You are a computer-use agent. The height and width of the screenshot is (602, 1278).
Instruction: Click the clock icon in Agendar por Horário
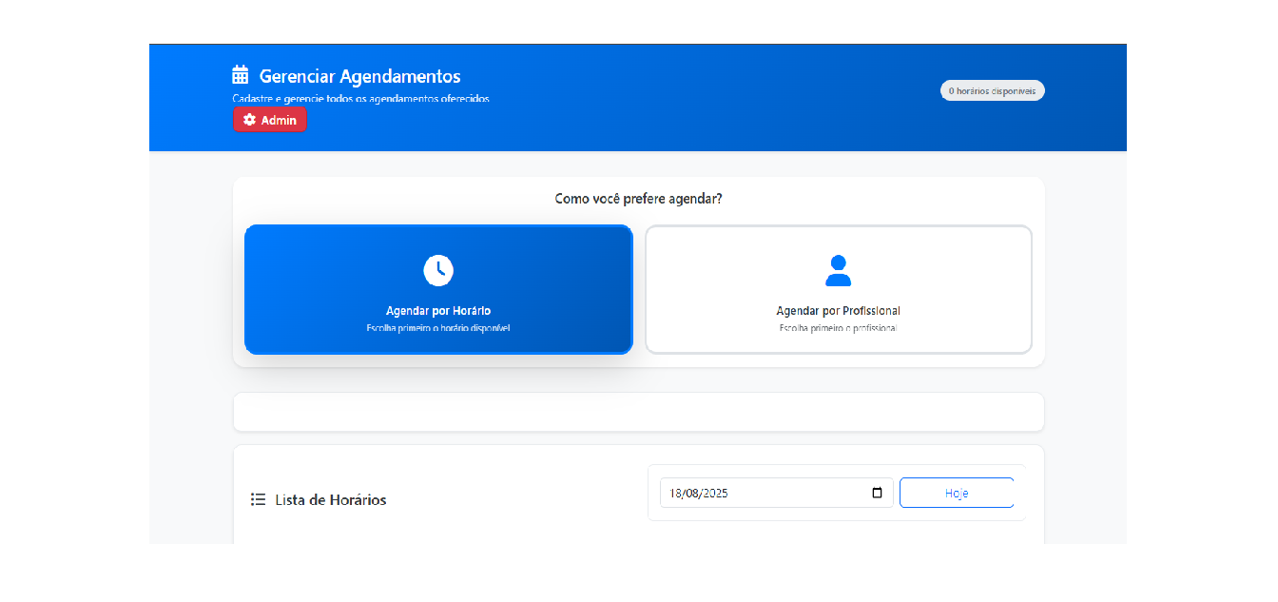[x=438, y=270]
